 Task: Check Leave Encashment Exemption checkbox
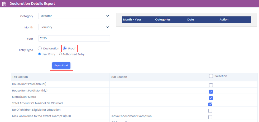click(x=210, y=117)
